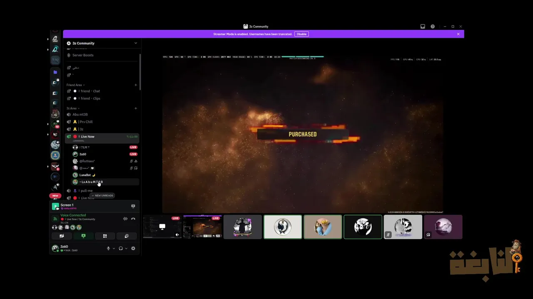
Task: Deafen with the headphones icon
Action: pyautogui.click(x=121, y=248)
